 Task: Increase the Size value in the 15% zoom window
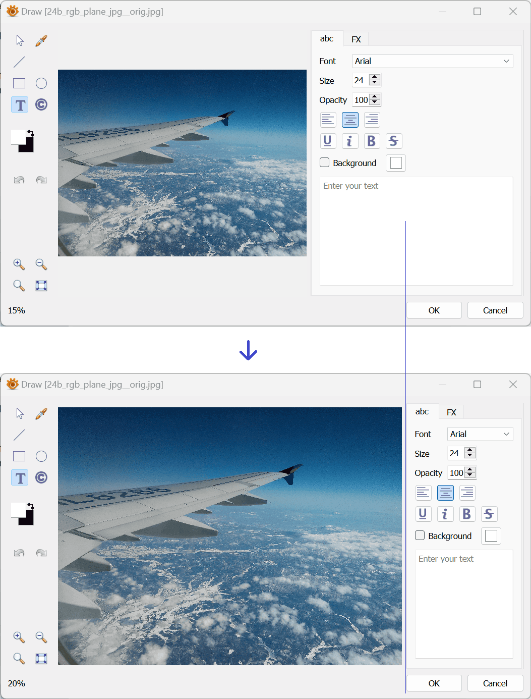[x=375, y=77]
